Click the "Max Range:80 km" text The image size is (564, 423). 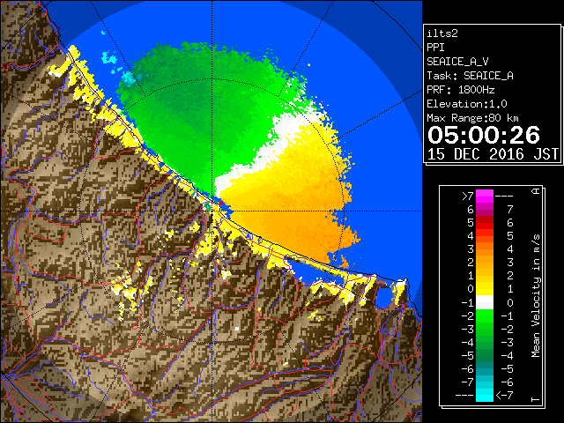click(x=472, y=118)
